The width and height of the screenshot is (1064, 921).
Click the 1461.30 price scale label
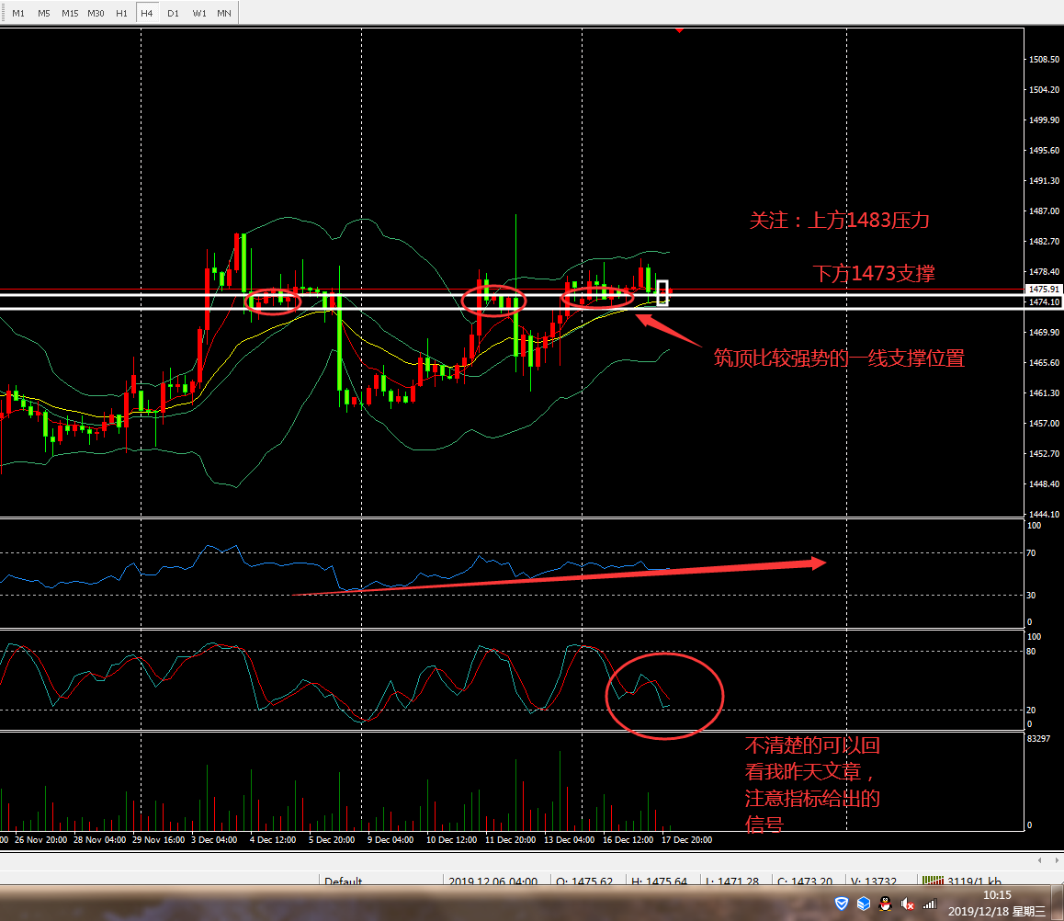1045,393
